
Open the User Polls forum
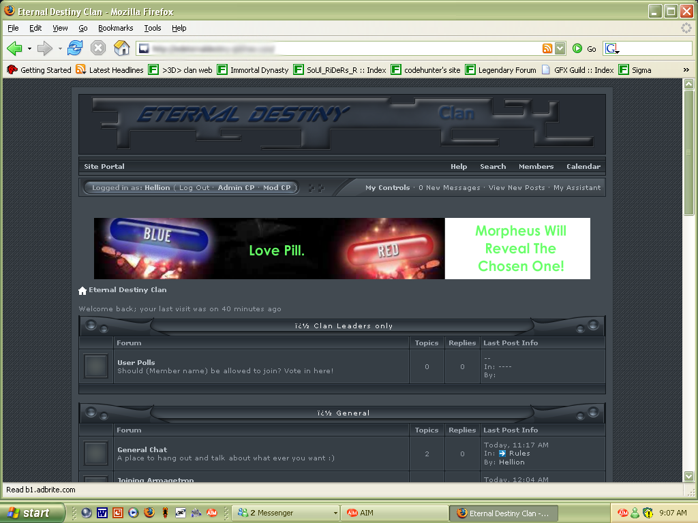click(136, 362)
